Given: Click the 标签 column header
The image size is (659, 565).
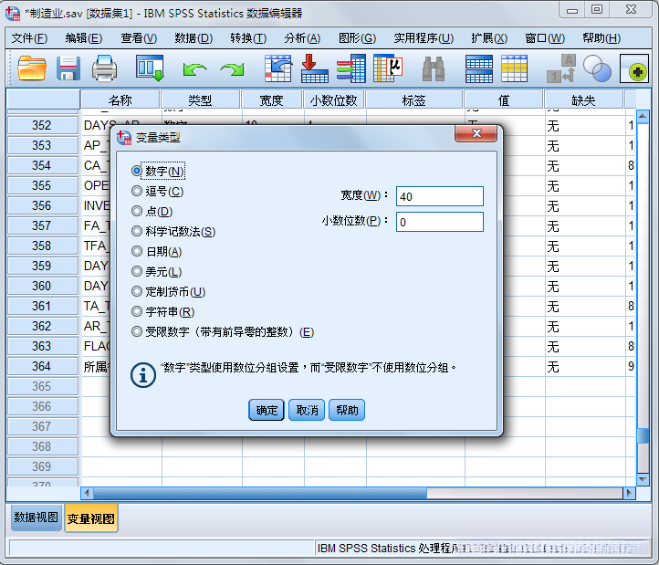Looking at the screenshot, I should tap(414, 100).
